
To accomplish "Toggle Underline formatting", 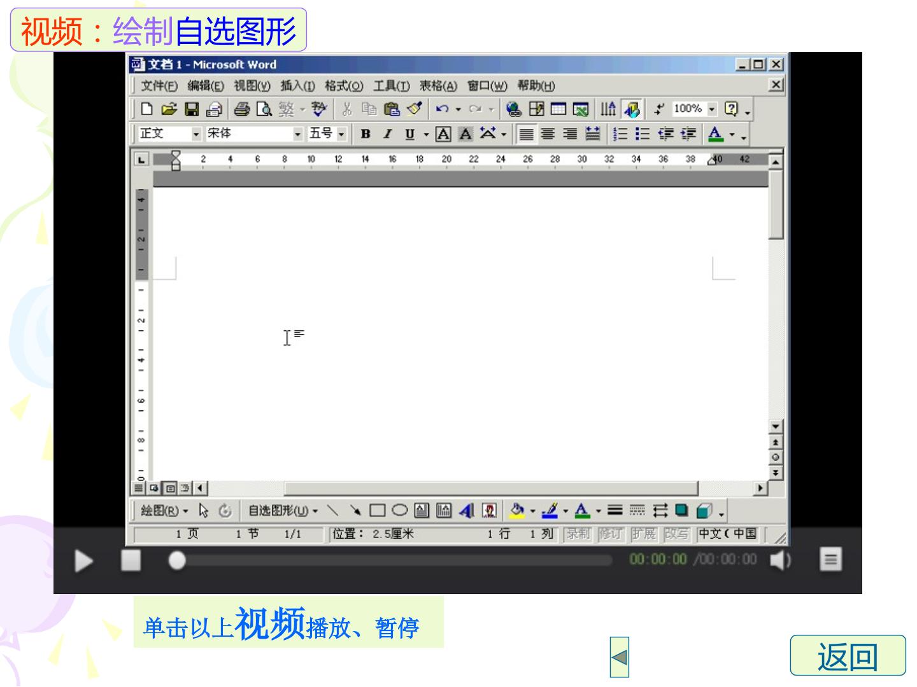I will coord(409,134).
